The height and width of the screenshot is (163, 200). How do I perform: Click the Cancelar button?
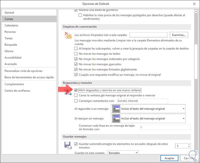189,158
